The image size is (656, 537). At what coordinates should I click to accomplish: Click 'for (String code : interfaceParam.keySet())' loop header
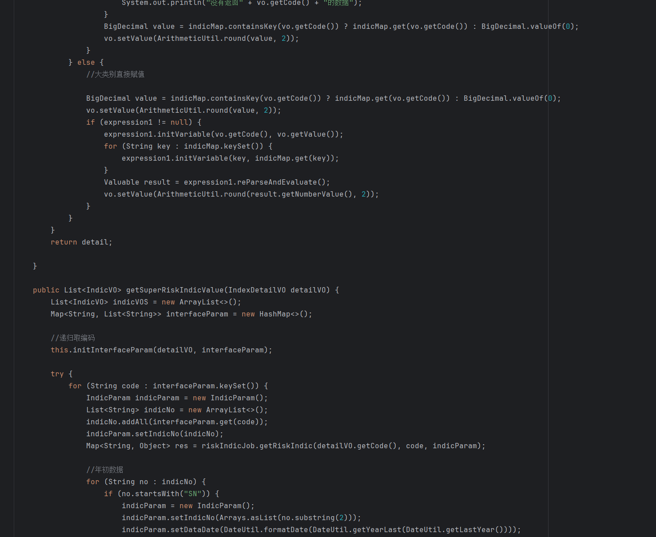164,386
